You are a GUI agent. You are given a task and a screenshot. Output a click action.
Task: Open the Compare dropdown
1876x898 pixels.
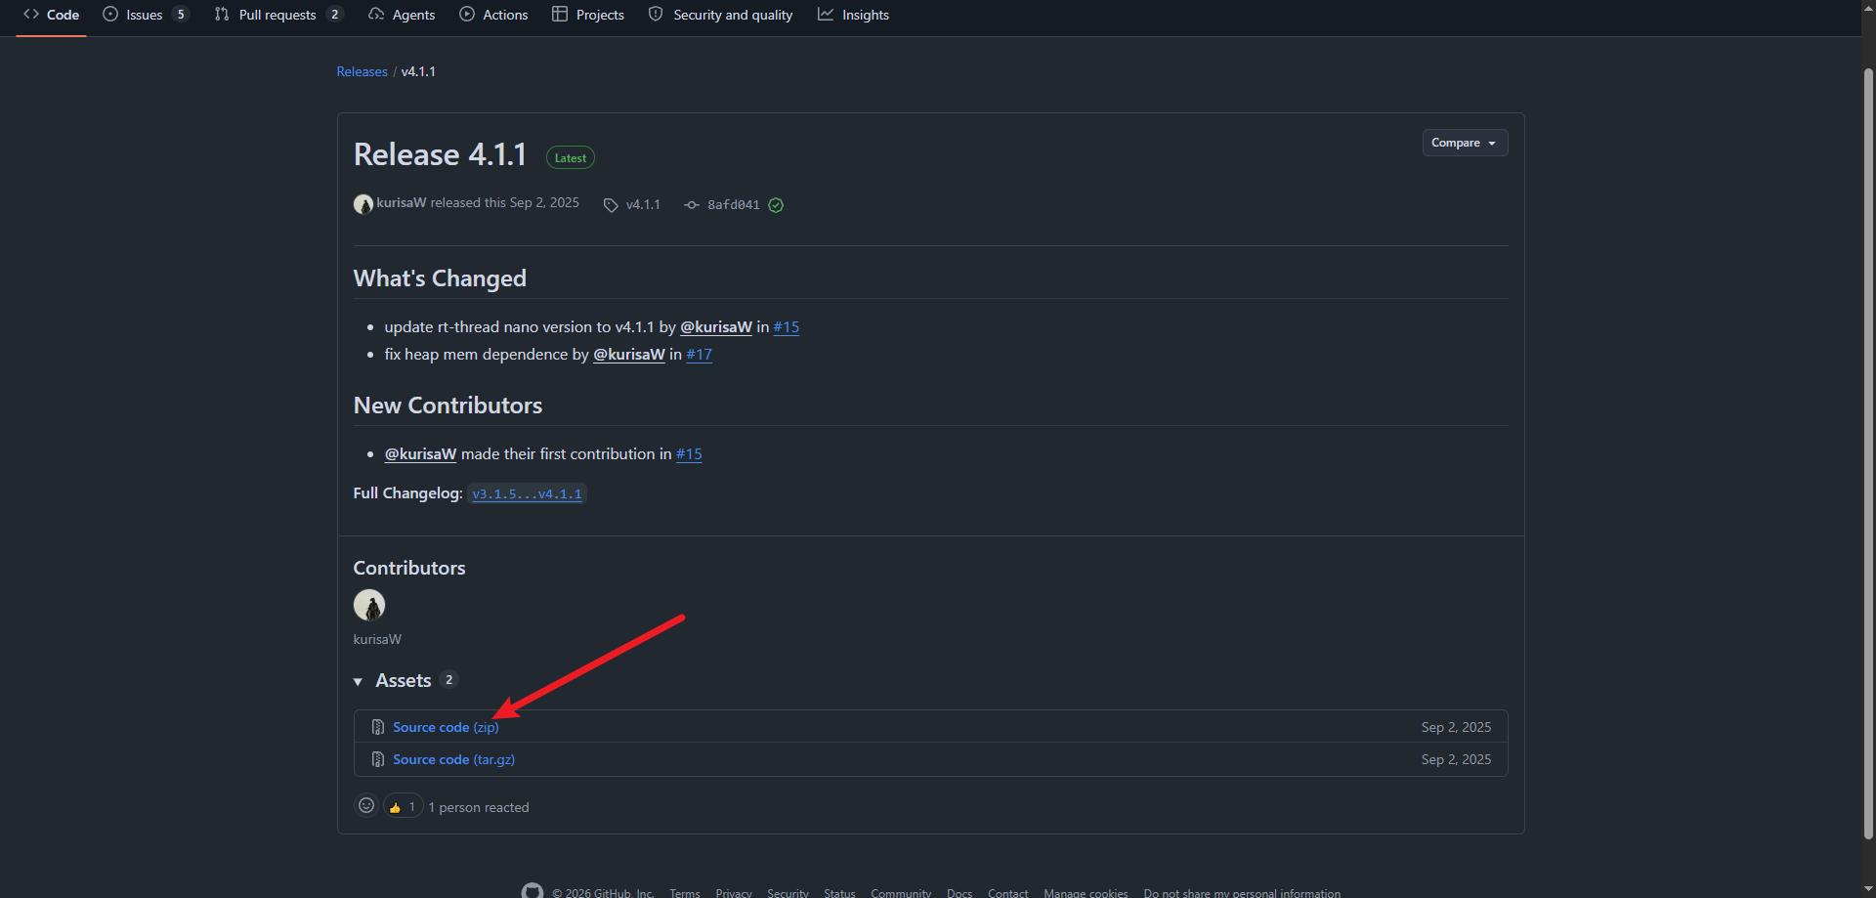coord(1465,143)
